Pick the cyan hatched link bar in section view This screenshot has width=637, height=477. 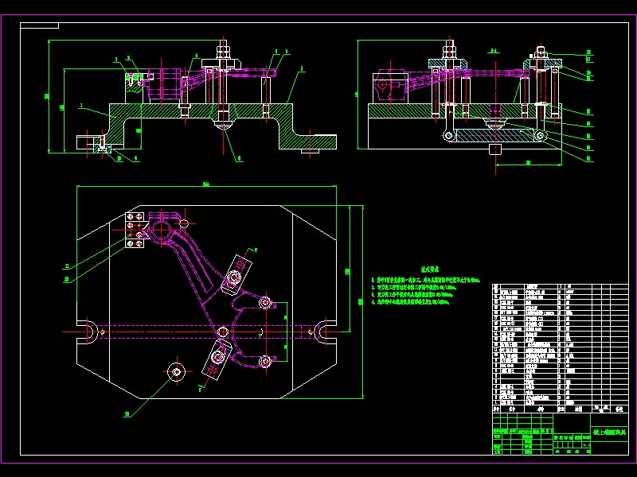[x=494, y=135]
